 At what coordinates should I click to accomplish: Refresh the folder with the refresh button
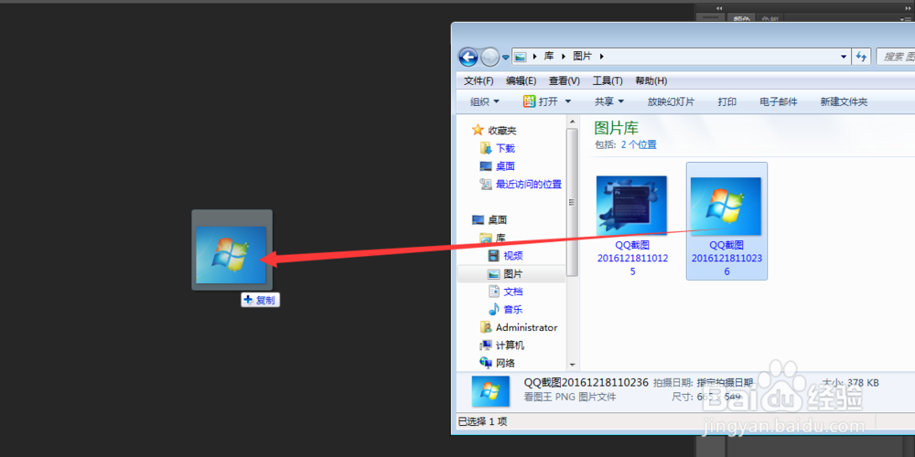point(861,57)
